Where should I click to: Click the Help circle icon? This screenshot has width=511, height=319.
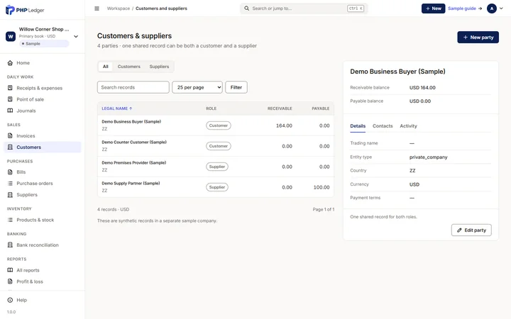click(10, 300)
